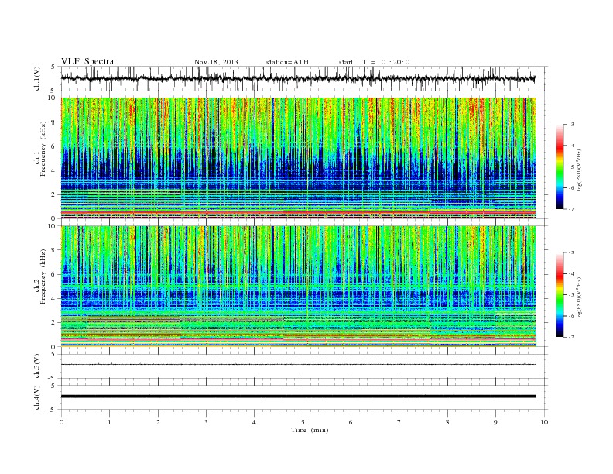Click the thick ch.4 voltage trace
The width and height of the screenshot is (613, 474).
coord(298,397)
